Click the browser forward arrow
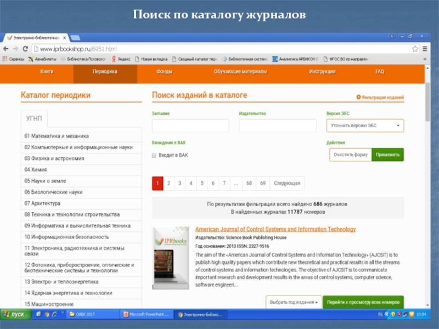Viewport: 439px width, 329px height. pos(15,49)
